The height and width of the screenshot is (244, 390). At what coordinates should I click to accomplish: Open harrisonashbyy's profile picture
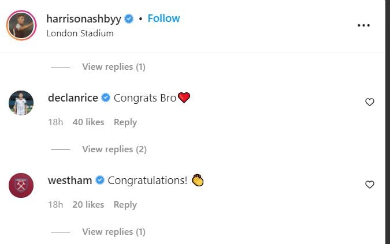pyautogui.click(x=21, y=25)
